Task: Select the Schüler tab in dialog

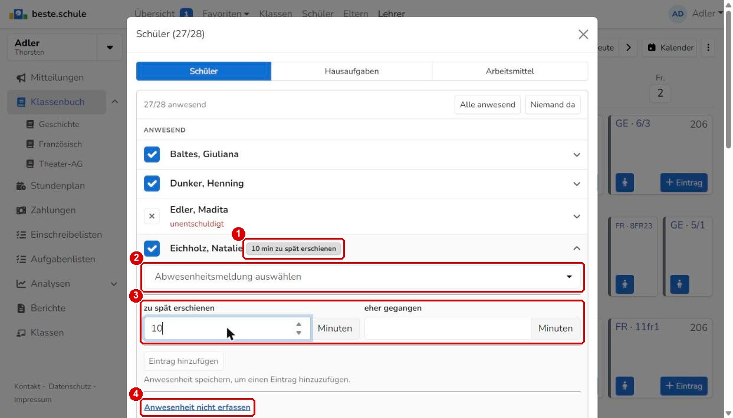Action: pos(204,71)
